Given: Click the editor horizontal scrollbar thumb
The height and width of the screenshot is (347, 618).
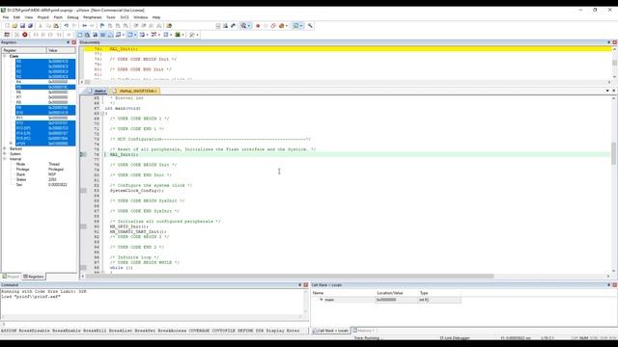Looking at the screenshot, I should tap(290, 277).
